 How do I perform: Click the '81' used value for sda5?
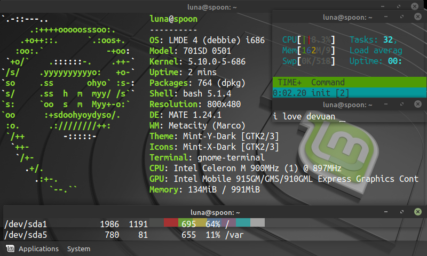point(143,235)
